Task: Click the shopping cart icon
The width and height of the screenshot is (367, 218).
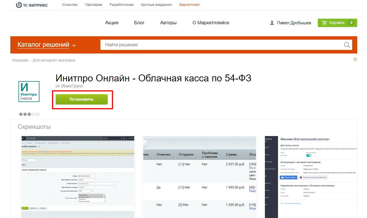Action: pyautogui.click(x=324, y=23)
